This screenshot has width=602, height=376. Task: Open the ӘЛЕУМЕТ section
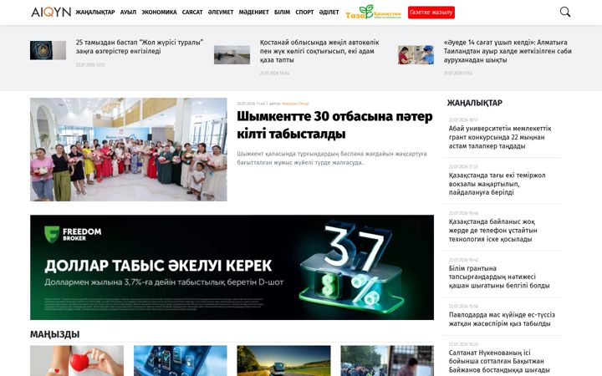pos(221,13)
